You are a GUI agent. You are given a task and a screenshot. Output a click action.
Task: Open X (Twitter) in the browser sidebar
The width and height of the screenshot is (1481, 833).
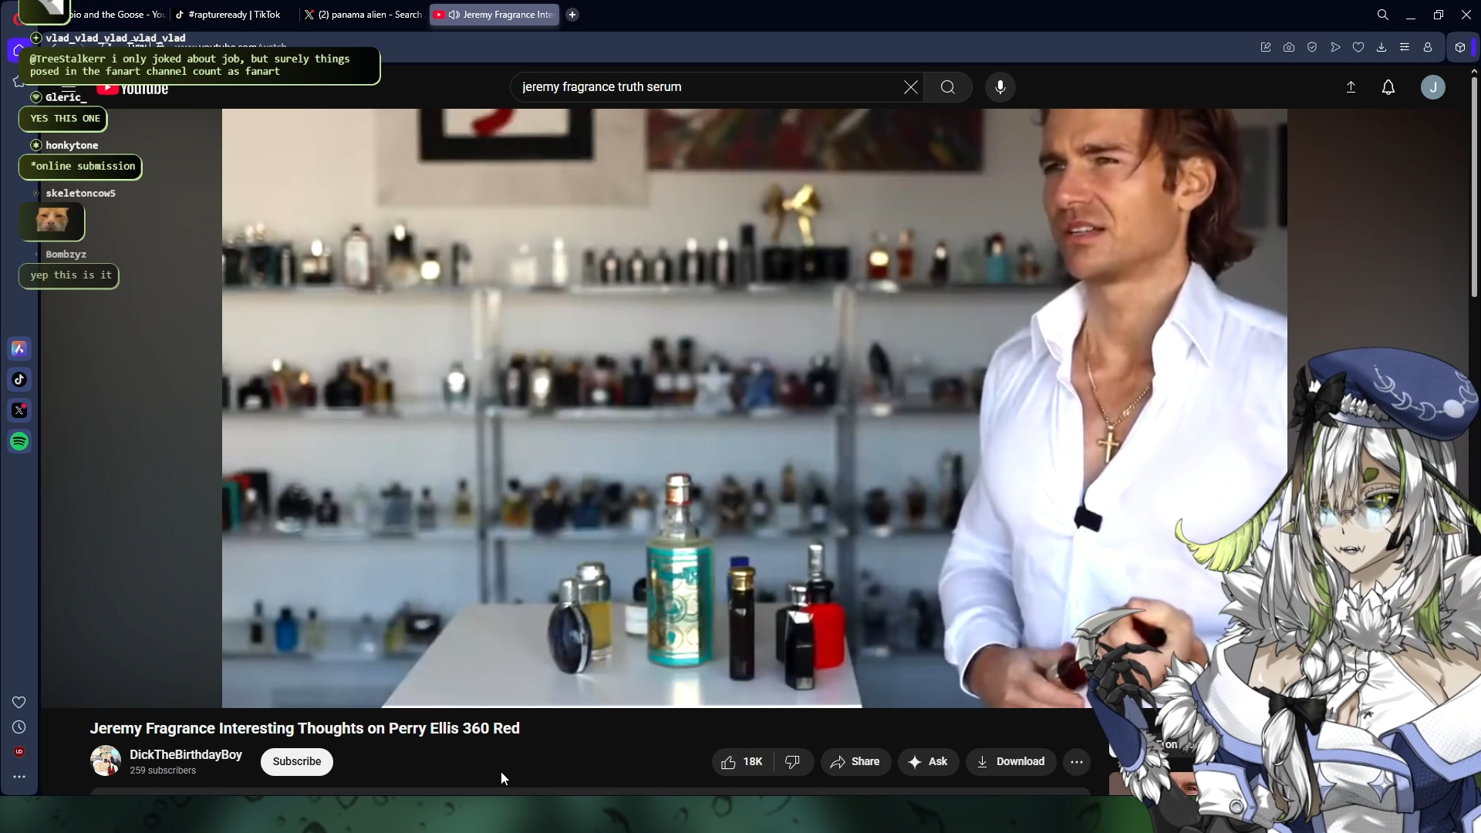tap(19, 410)
